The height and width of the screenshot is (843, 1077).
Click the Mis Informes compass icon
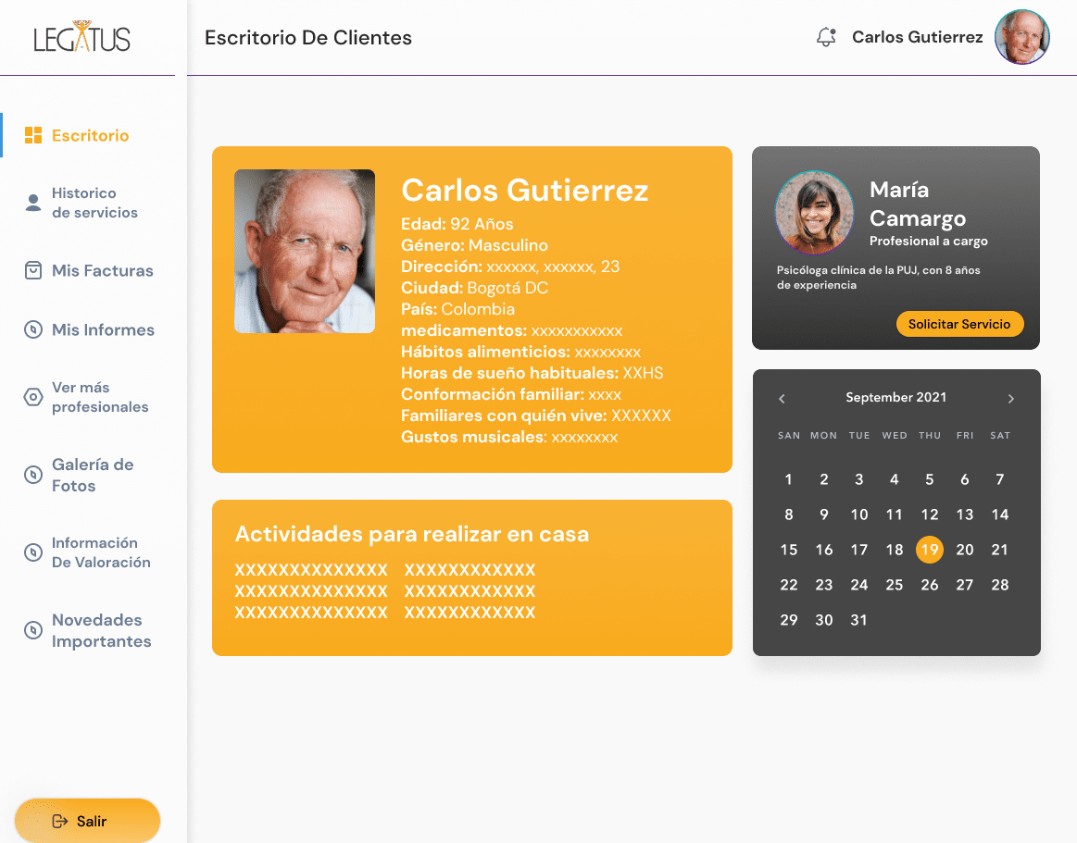coord(33,329)
